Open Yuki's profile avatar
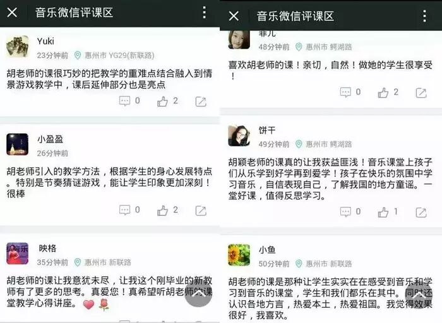The height and width of the screenshot is (323, 442). (x=18, y=47)
